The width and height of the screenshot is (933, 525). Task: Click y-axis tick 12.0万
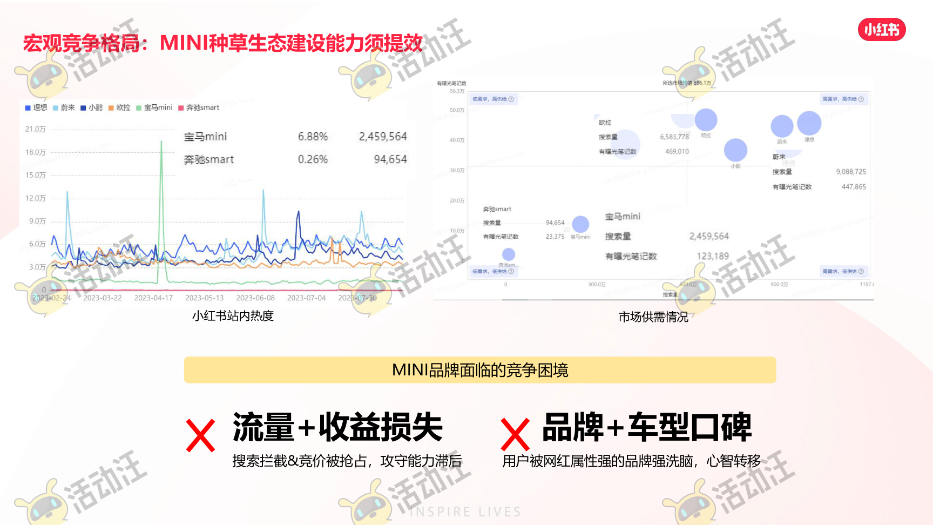36,198
